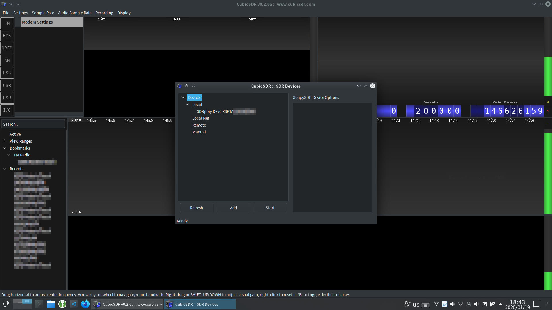Open the Audio Sample Rate menu
The width and height of the screenshot is (552, 310).
[x=75, y=13]
